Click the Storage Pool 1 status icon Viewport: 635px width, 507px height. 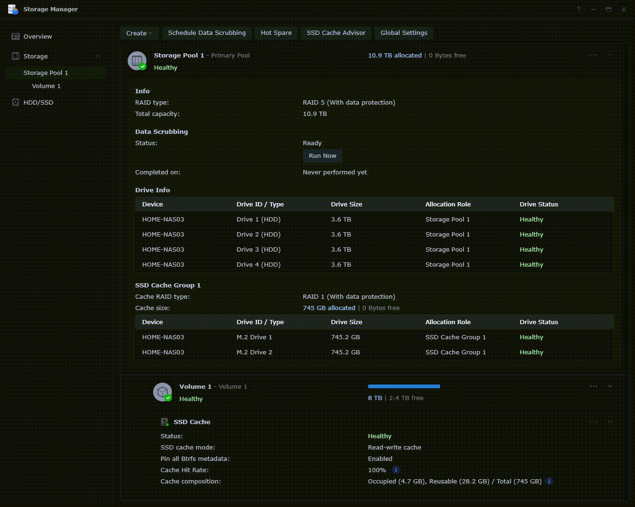(x=137, y=61)
